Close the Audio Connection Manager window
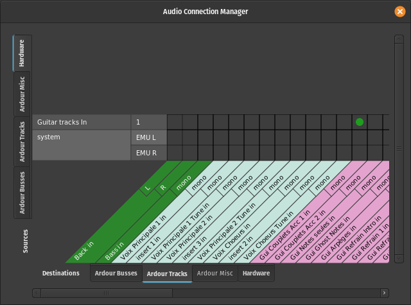Viewport: 411px width, 305px height. tap(399, 12)
